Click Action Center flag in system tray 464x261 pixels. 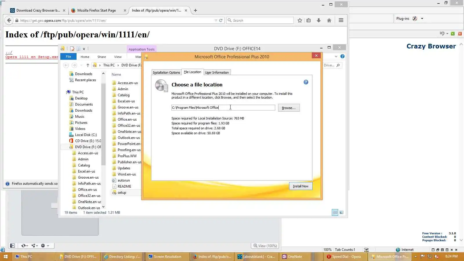click(x=423, y=256)
